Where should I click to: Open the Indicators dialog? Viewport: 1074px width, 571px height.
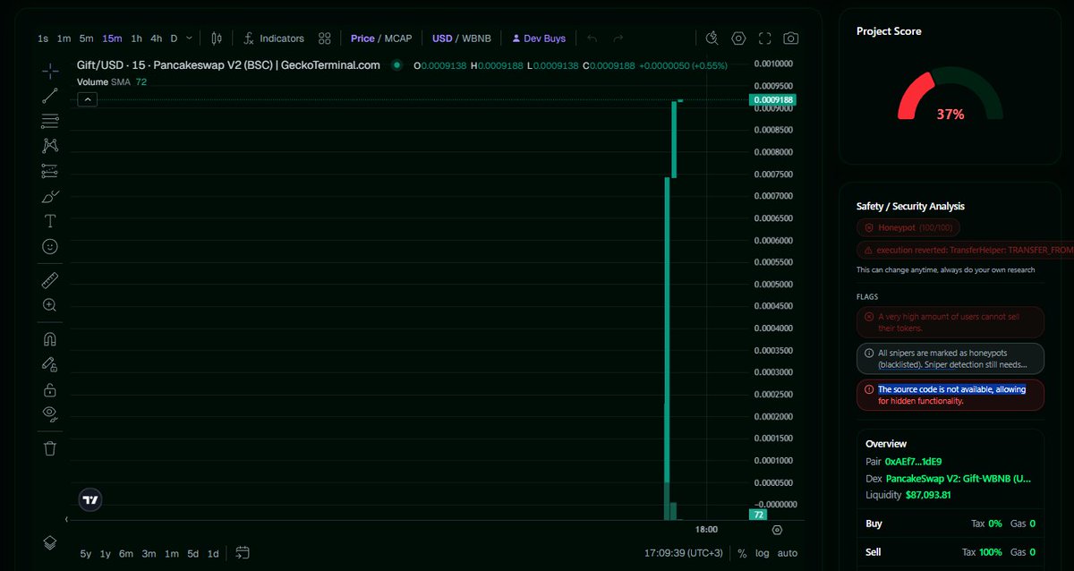coord(274,38)
